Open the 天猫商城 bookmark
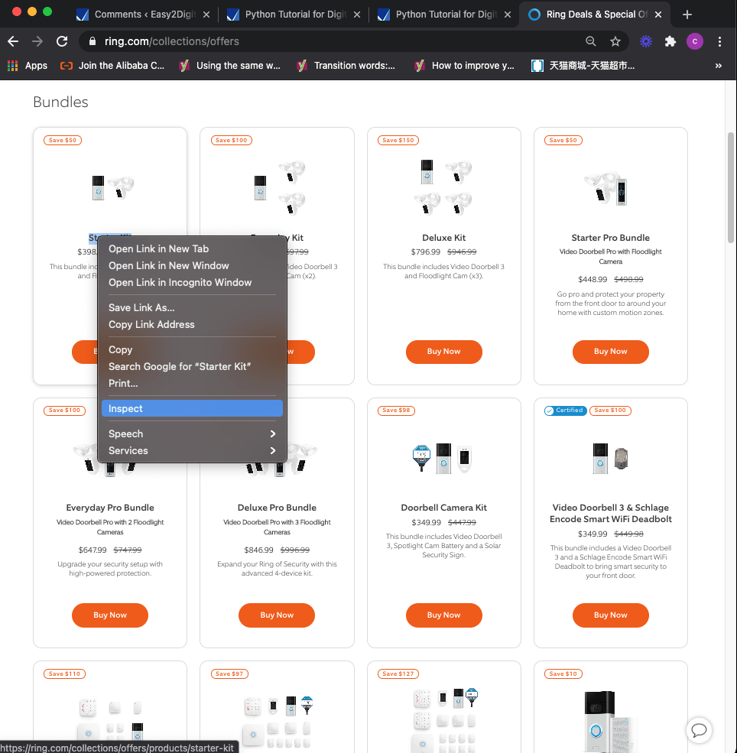 [x=583, y=66]
